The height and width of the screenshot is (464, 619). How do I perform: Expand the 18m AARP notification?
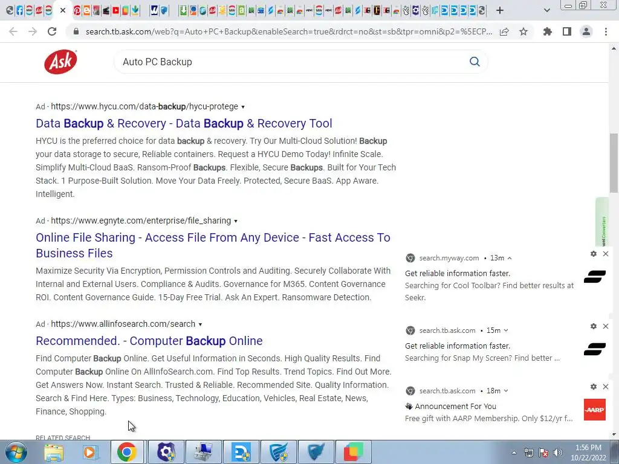coord(506,391)
